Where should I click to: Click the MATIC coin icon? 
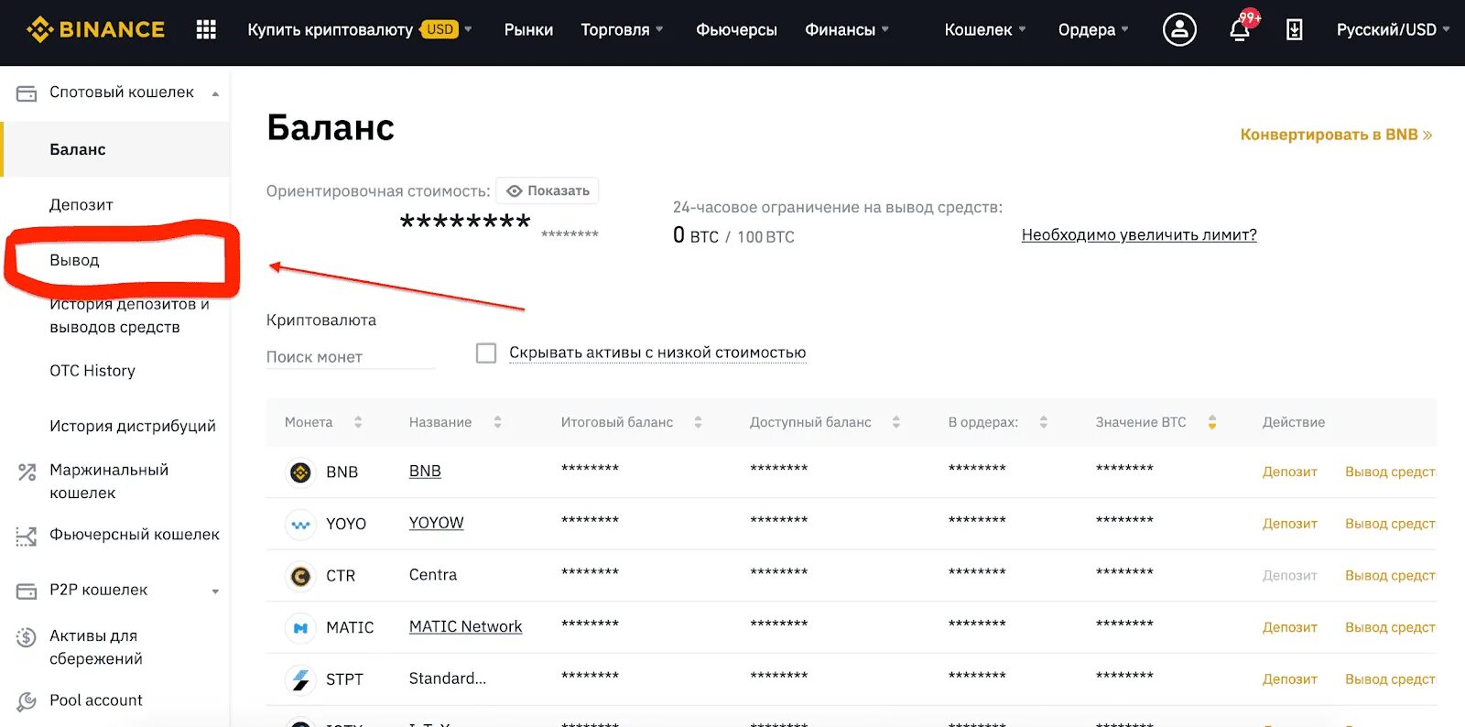(300, 628)
